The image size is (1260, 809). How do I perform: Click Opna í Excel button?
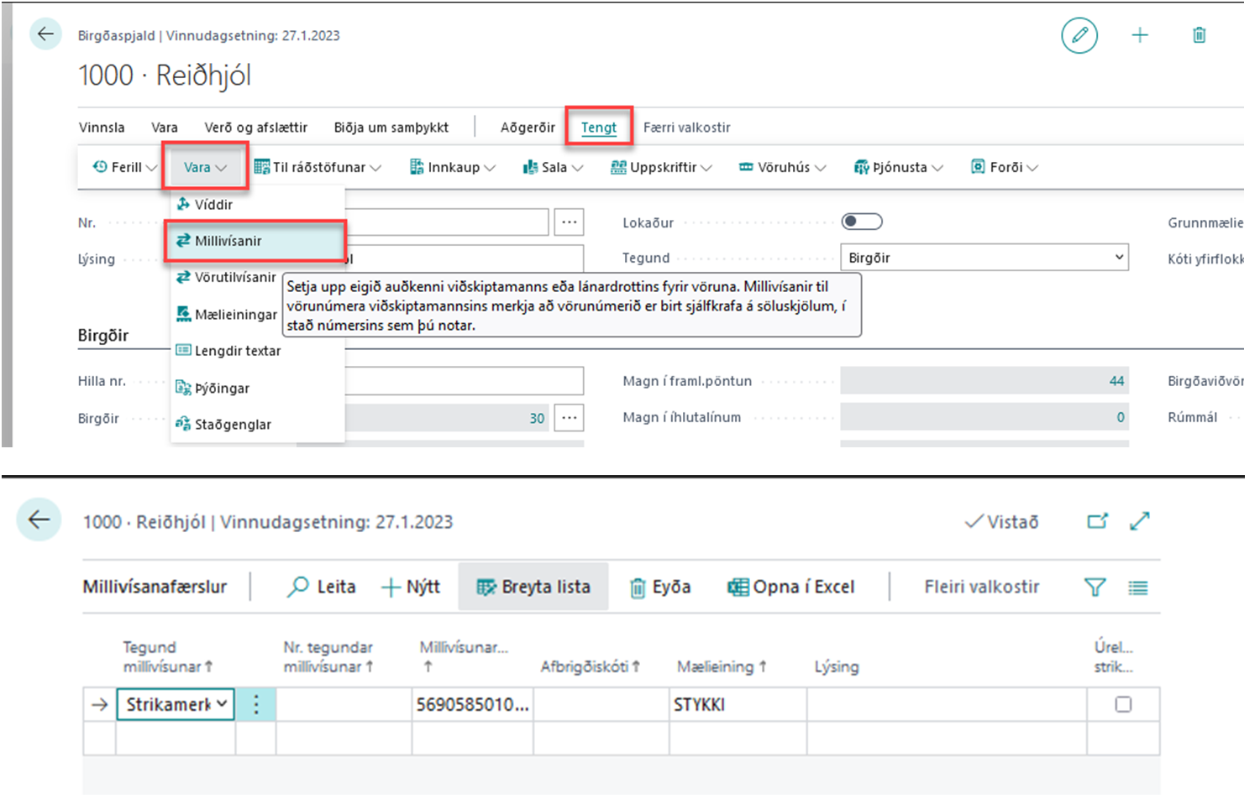point(791,587)
